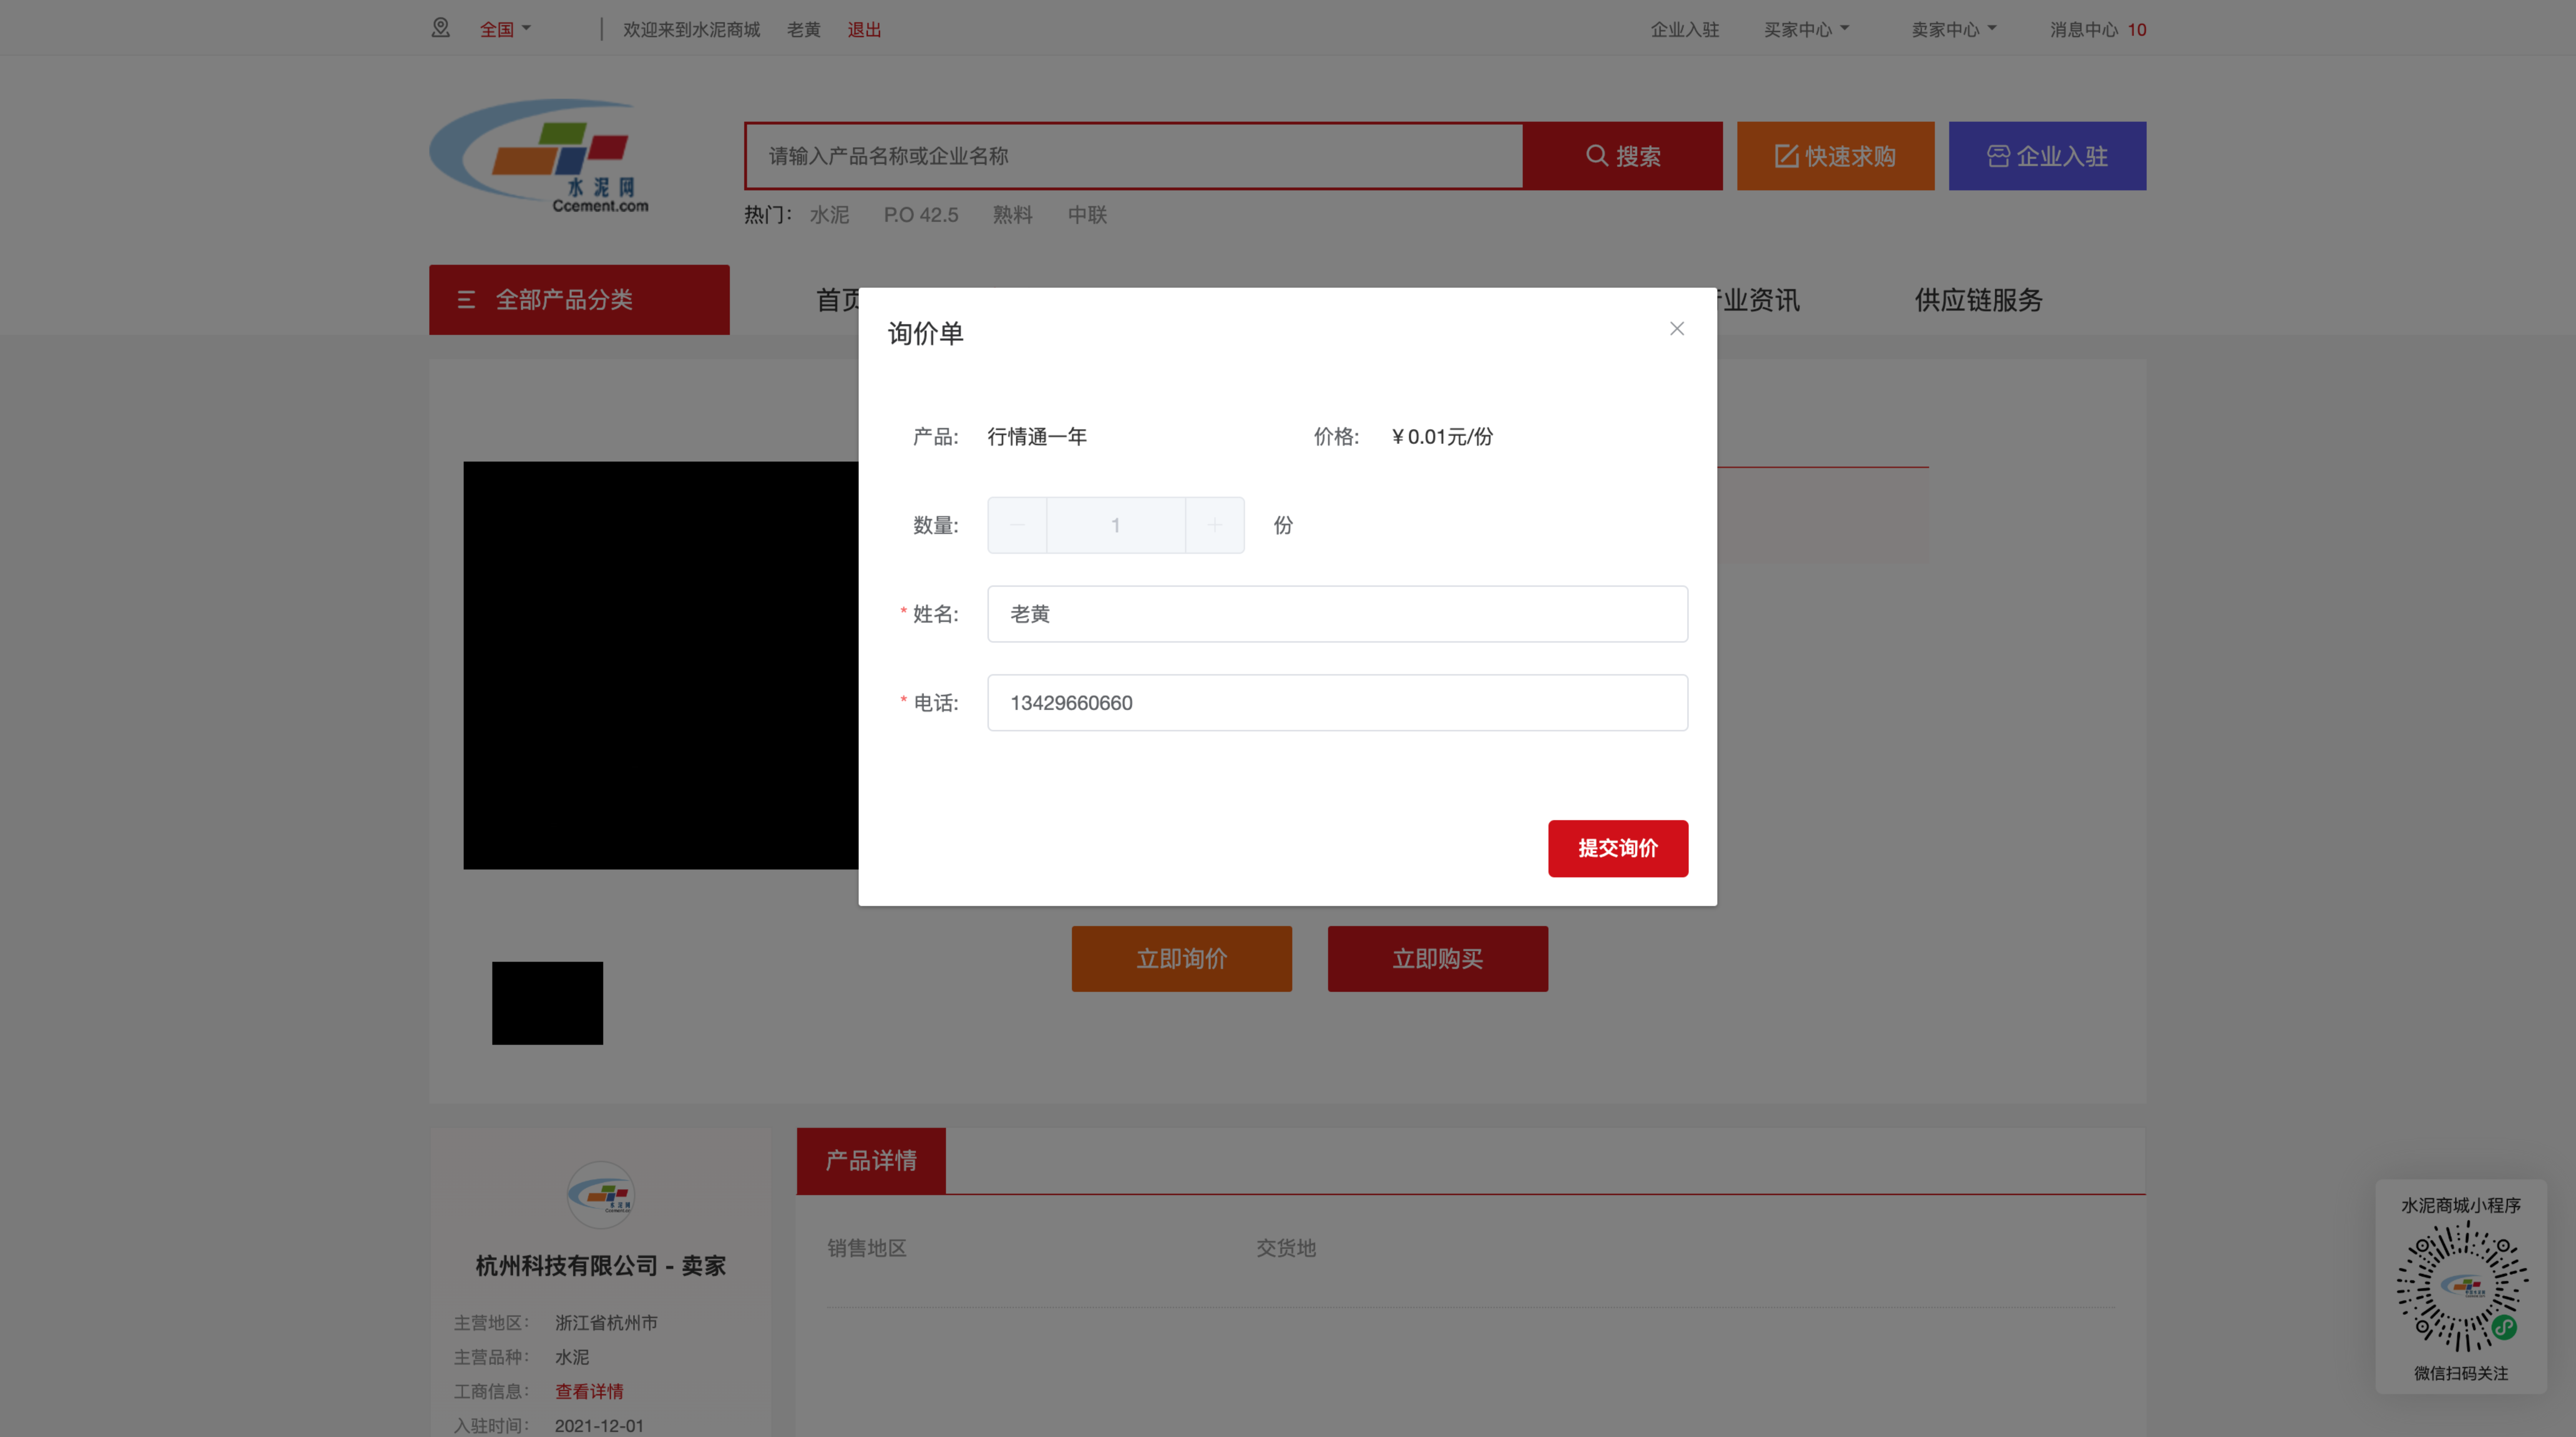Image resolution: width=2576 pixels, height=1437 pixels.
Task: Decrease quantity with the minus stepper
Action: click(x=1017, y=525)
